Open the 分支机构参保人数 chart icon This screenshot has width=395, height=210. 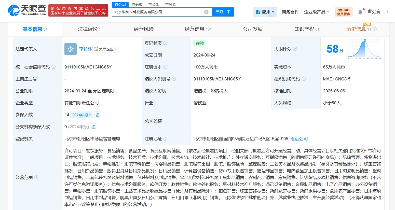pos(93,127)
